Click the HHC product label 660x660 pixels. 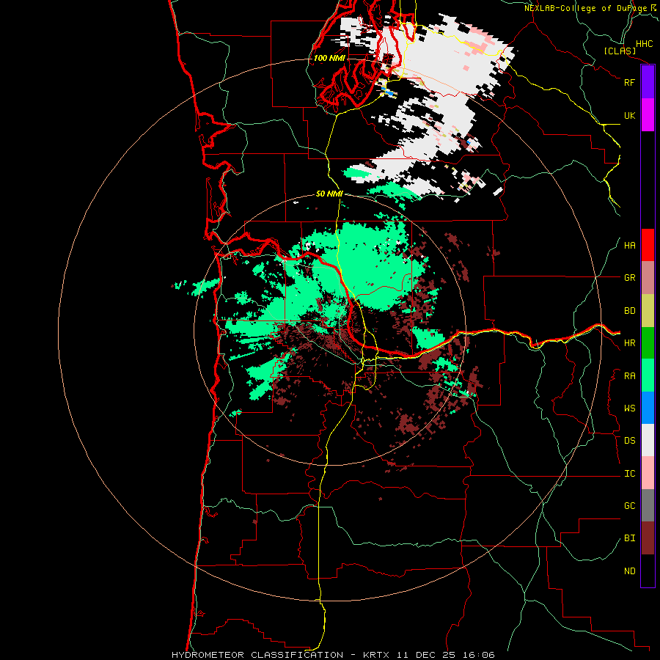644,44
